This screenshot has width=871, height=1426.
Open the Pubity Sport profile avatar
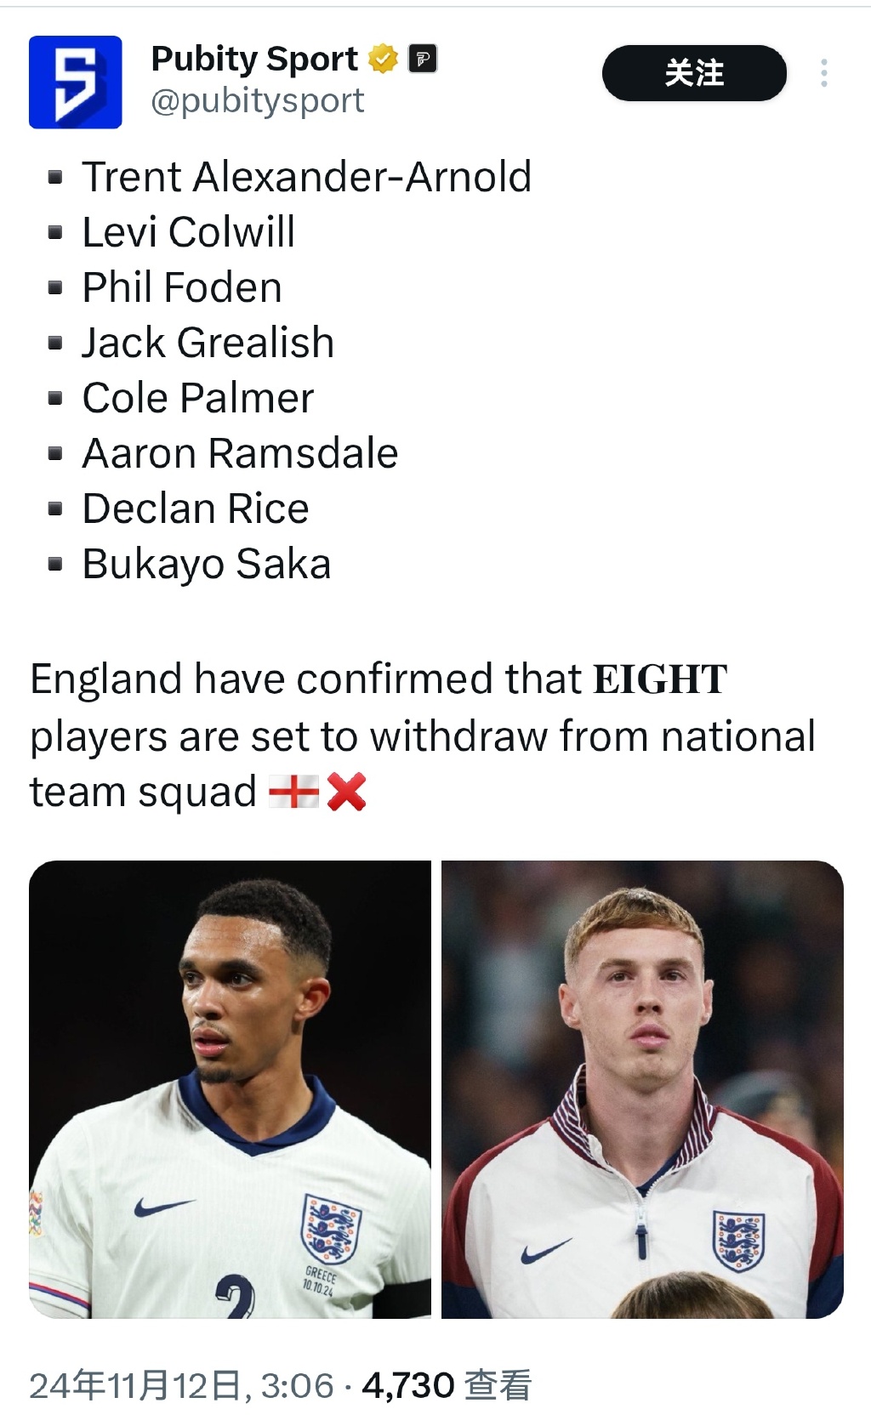tap(76, 82)
